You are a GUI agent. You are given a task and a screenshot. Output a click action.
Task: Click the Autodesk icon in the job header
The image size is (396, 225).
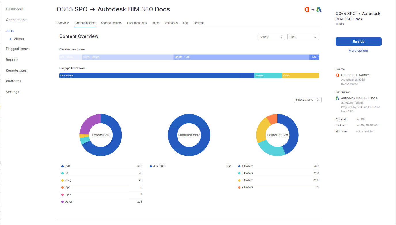click(319, 10)
